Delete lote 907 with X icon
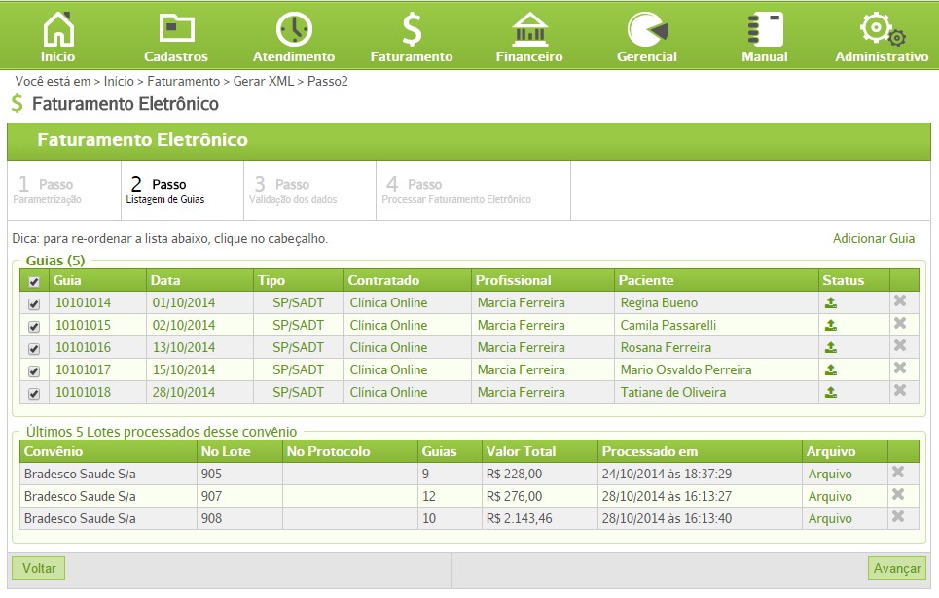This screenshot has height=598, width=939. pyautogui.click(x=898, y=494)
